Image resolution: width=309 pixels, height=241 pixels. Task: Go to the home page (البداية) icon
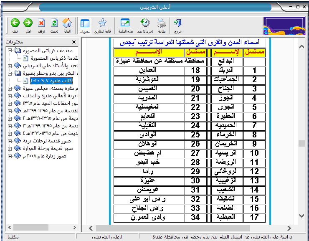(x=67, y=23)
